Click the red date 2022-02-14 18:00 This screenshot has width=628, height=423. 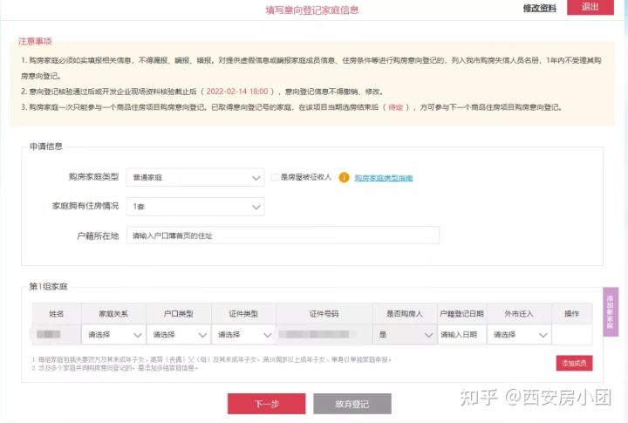coord(237,92)
